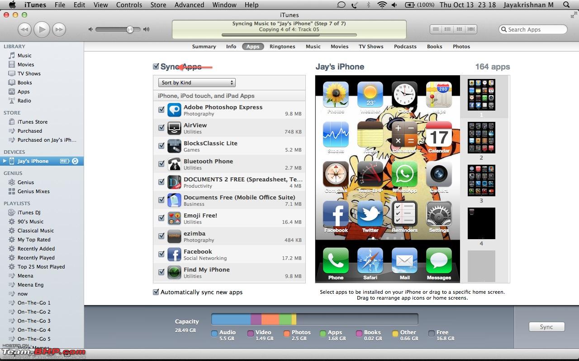
Task: Click the Next track button
Action: (x=59, y=30)
